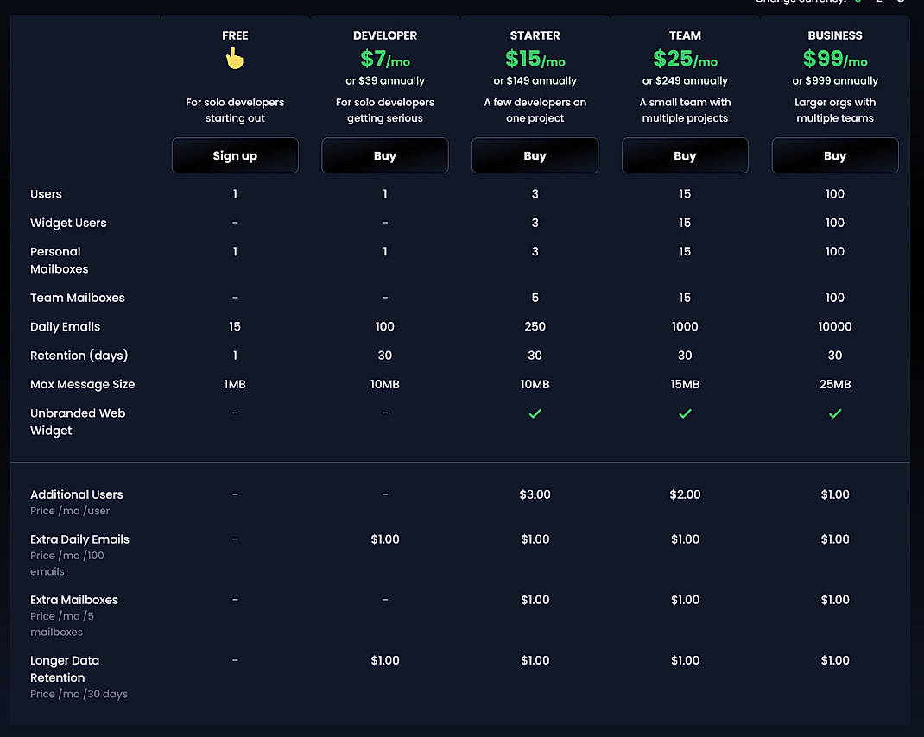This screenshot has width=924, height=737.
Task: Click the Unbranded Web Widget row label
Action: [78, 422]
